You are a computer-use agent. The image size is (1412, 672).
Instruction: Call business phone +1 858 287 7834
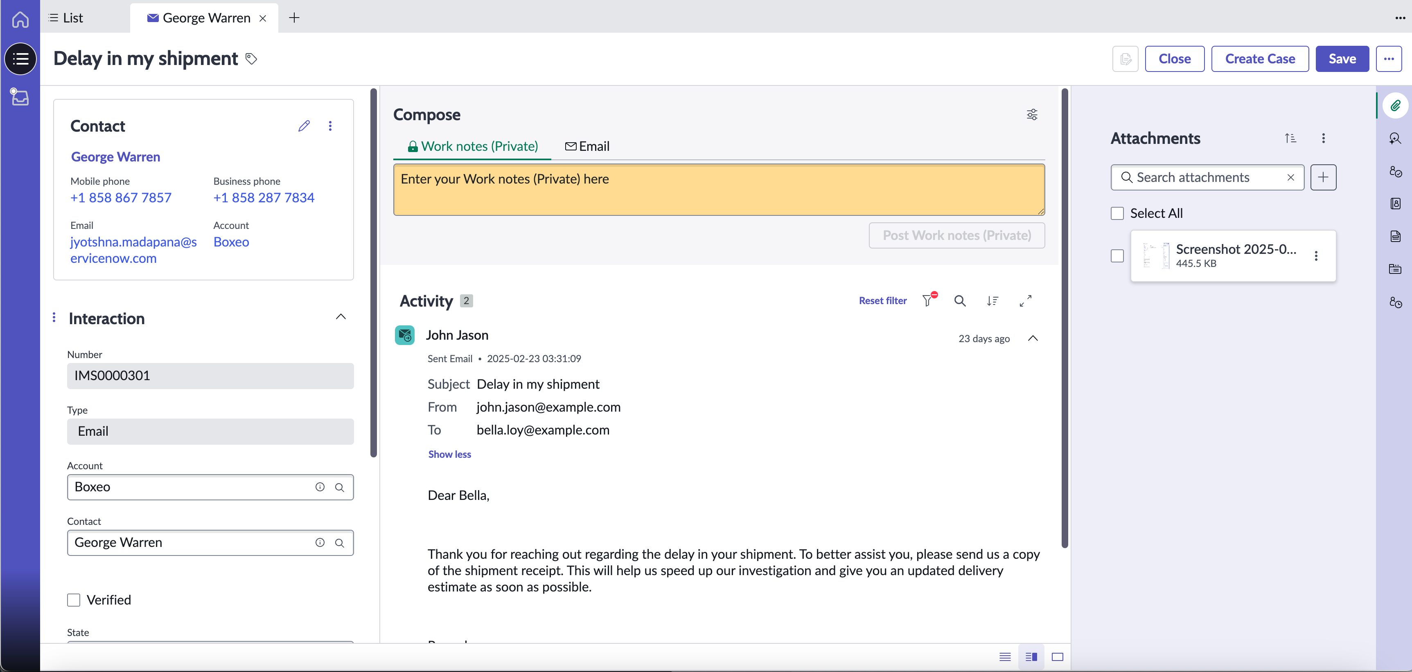[x=264, y=197]
